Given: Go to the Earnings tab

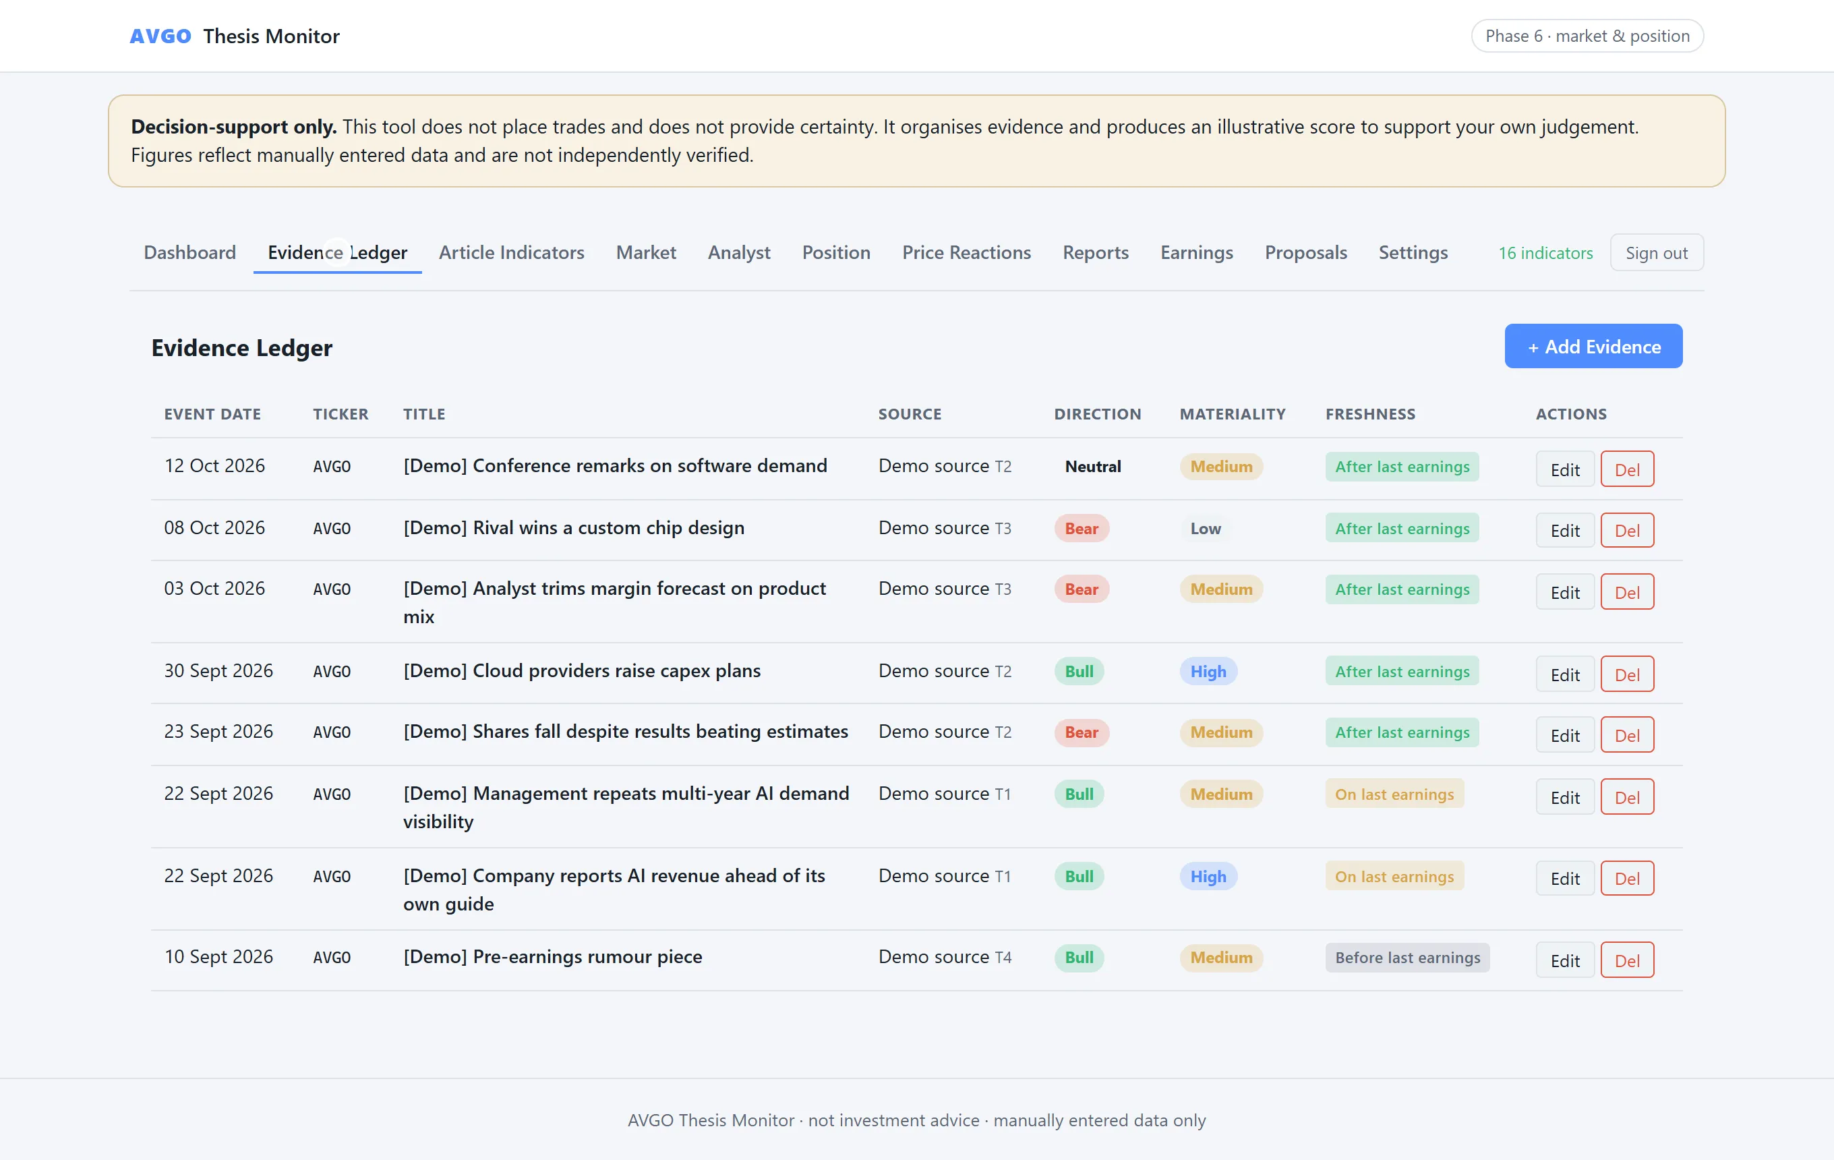Looking at the screenshot, I should click(x=1197, y=252).
